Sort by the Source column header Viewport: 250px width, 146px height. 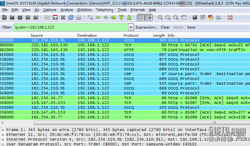53,35
